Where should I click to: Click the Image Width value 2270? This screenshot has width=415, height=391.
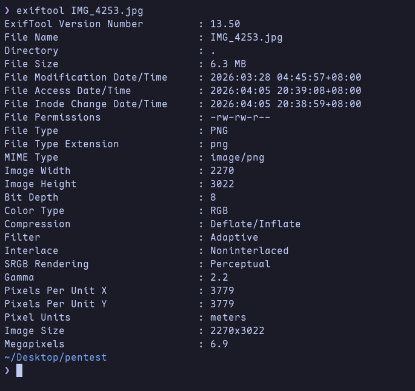(x=222, y=170)
